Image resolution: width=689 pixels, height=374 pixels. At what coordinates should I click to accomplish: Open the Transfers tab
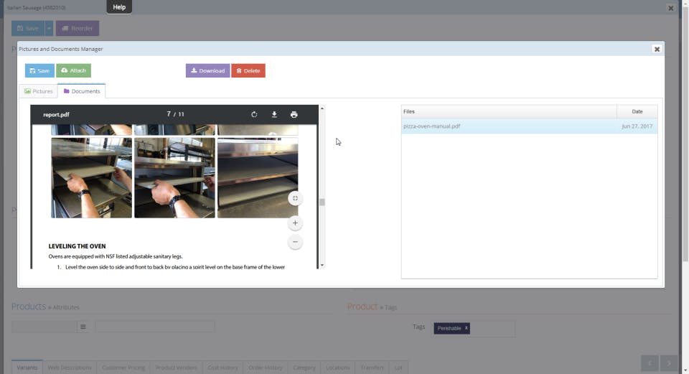pos(372,368)
